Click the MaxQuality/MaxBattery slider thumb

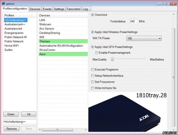tap(112, 59)
